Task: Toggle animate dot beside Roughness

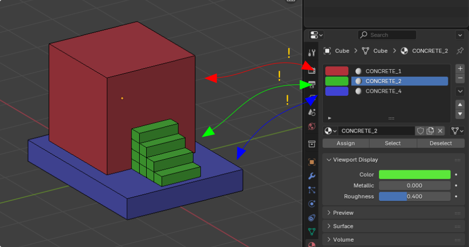Action: [456, 196]
